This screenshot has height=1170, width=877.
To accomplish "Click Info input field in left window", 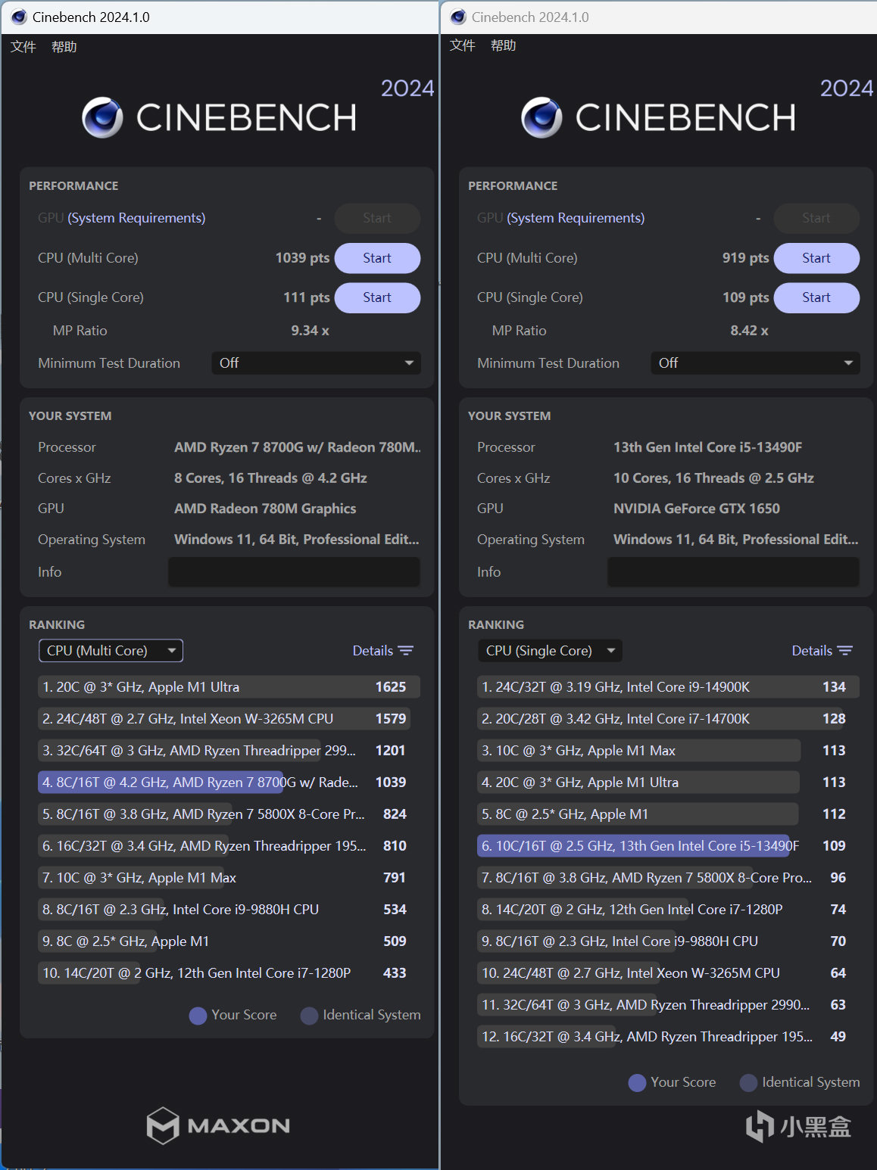I will (294, 572).
